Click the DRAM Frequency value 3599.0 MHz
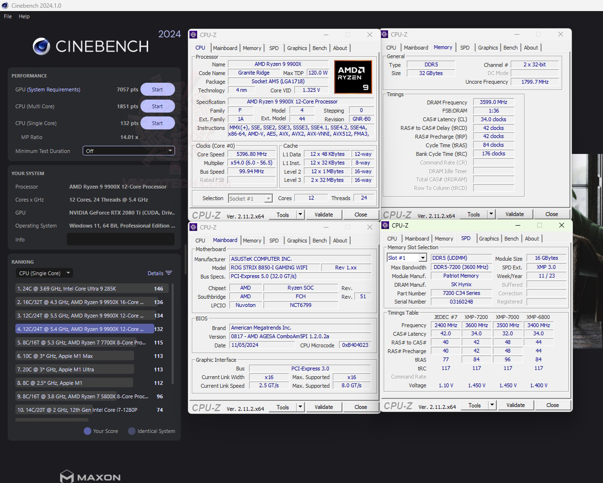 (493, 102)
